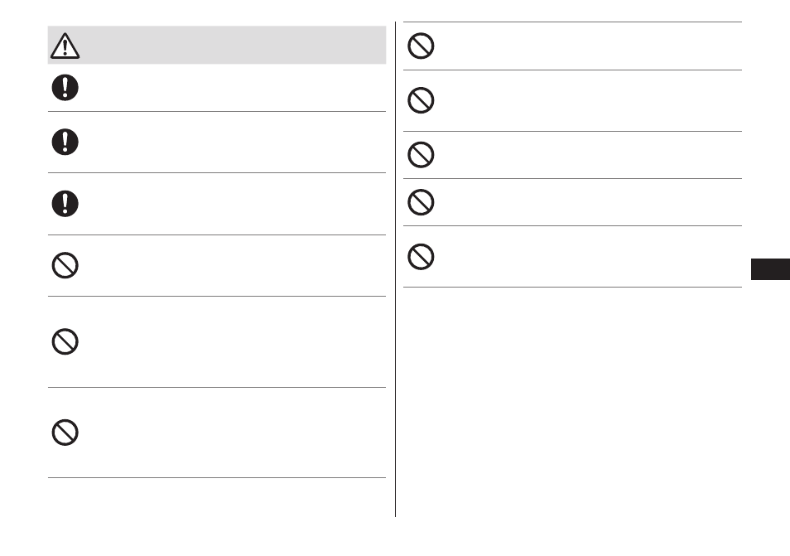Click the warning triangle icon in gray header

tap(65, 46)
